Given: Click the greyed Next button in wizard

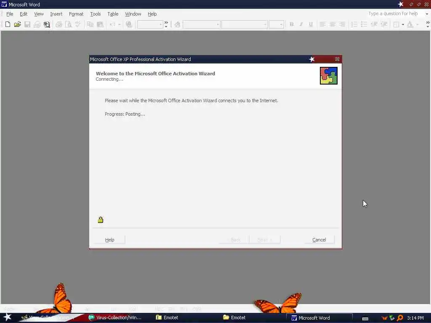Looking at the screenshot, I should 265,240.
